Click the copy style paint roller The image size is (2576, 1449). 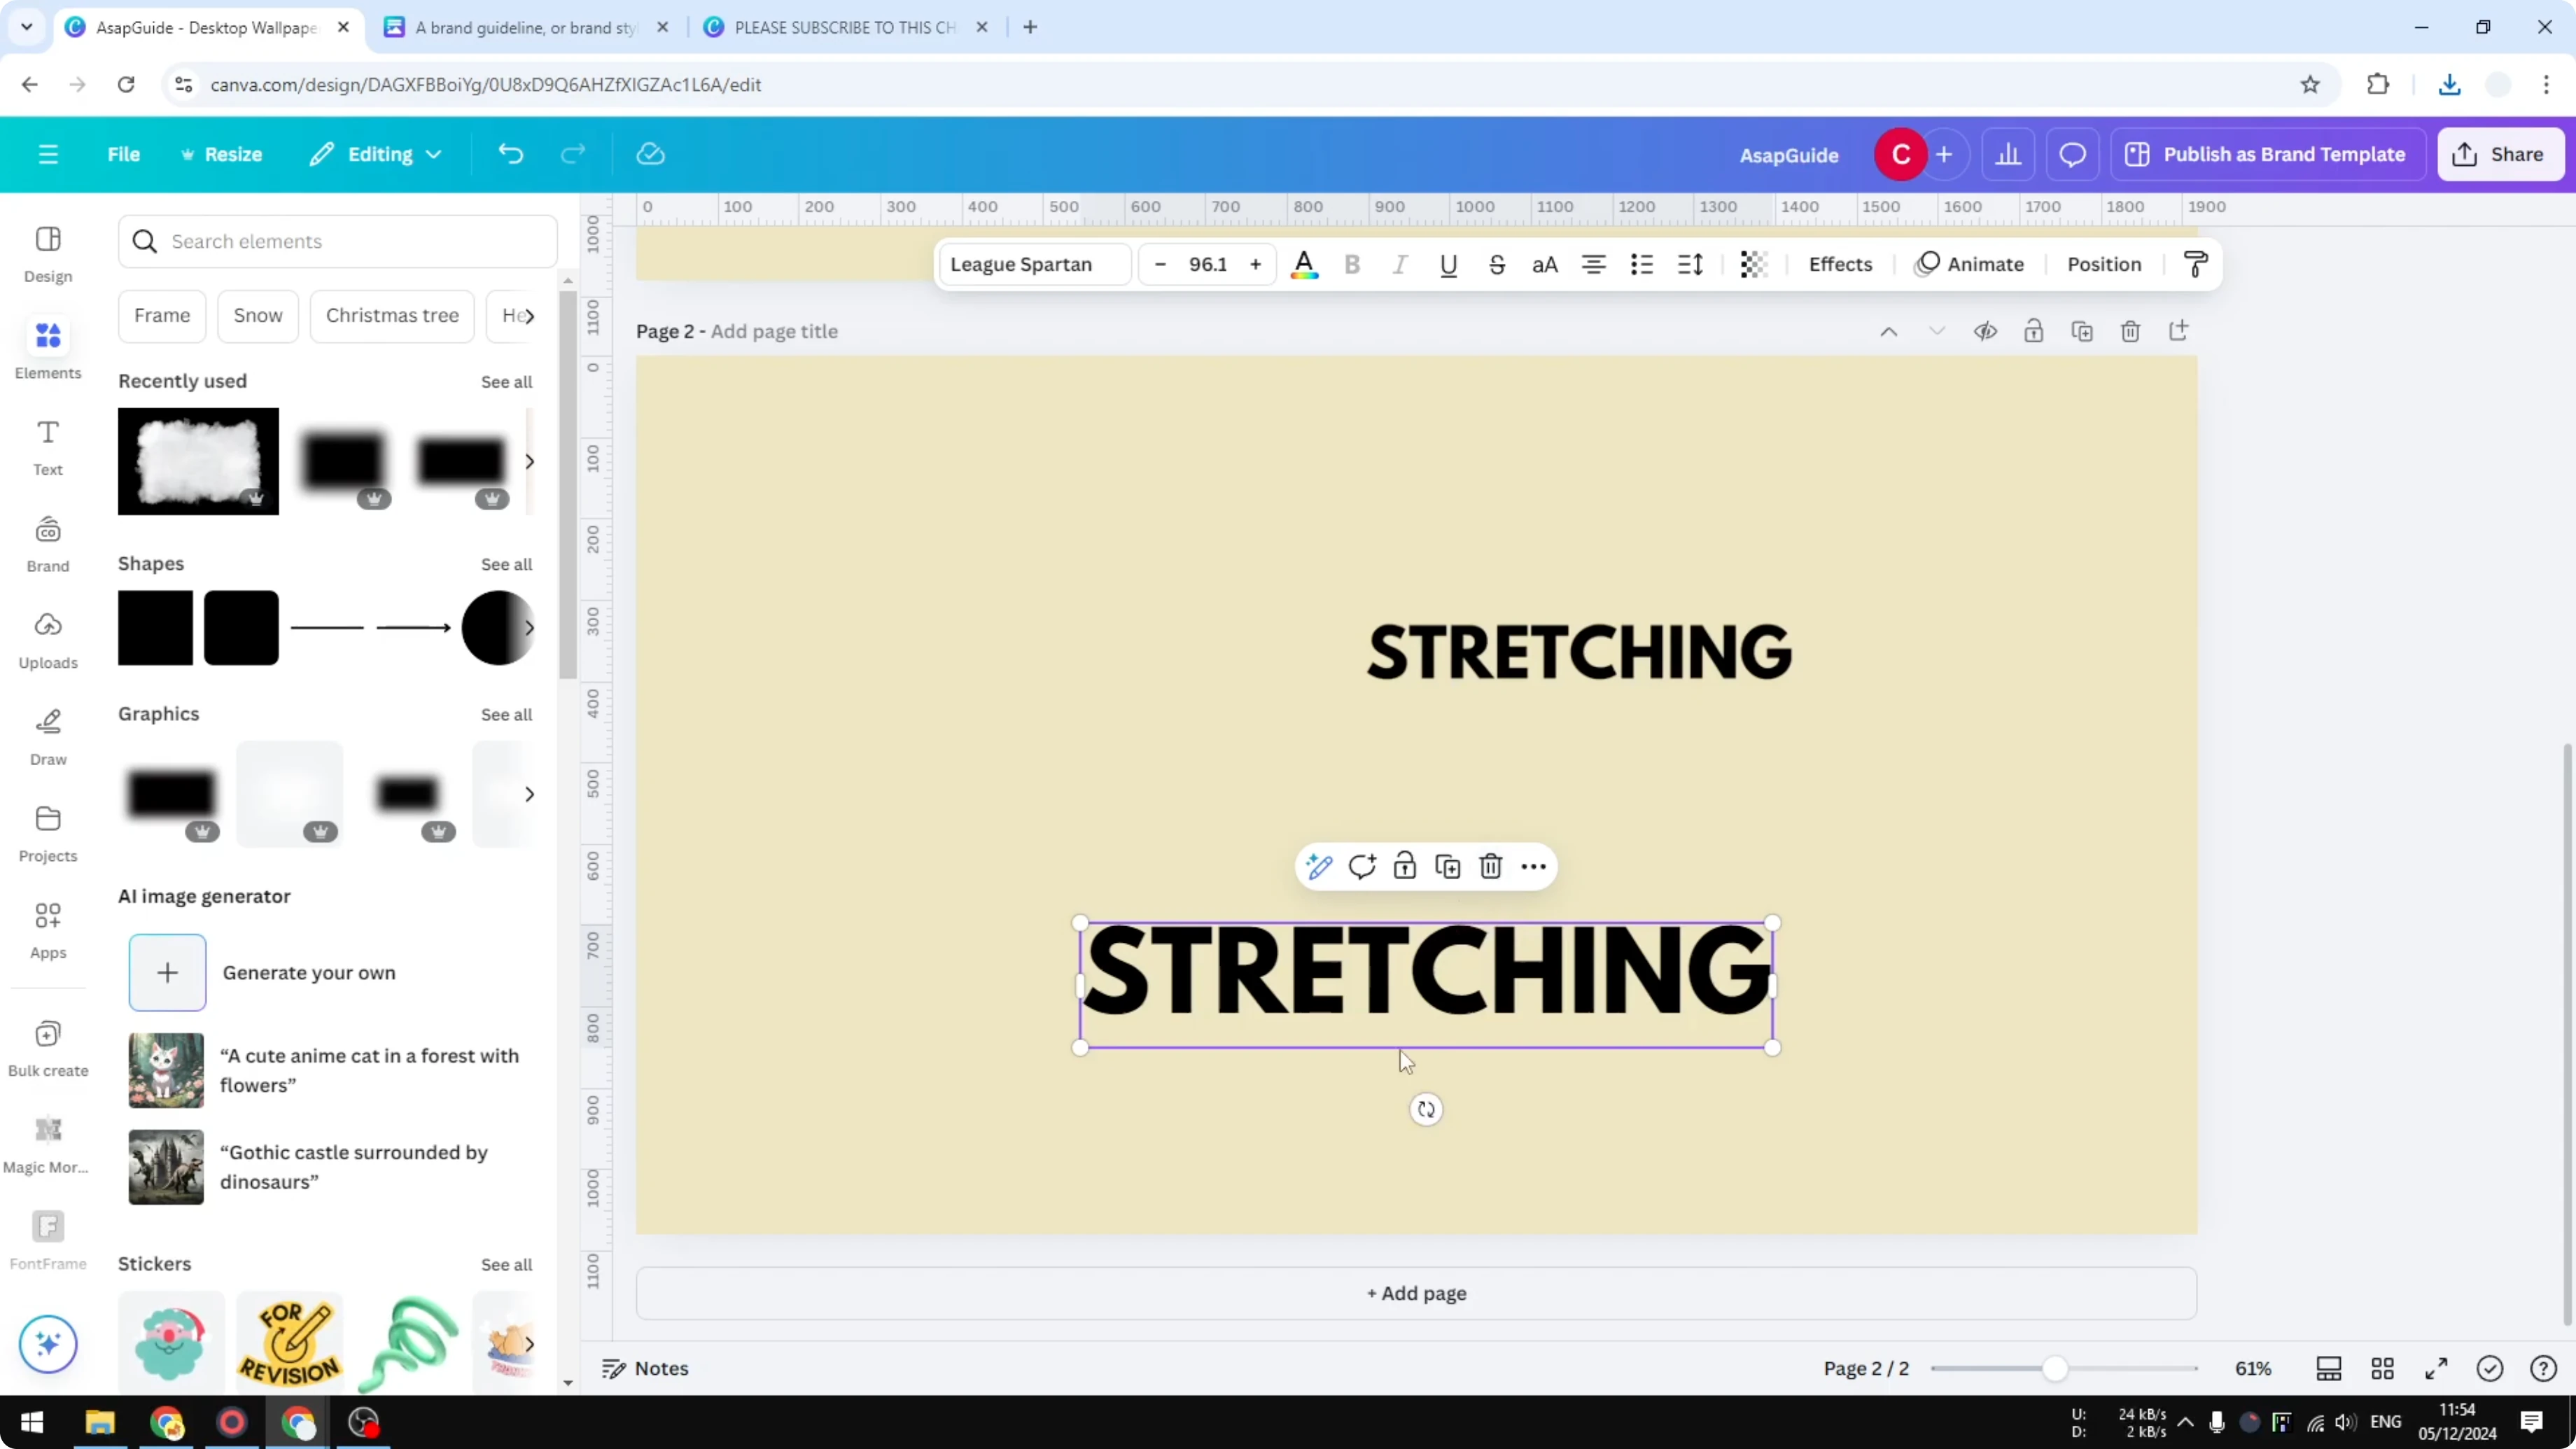click(2195, 264)
